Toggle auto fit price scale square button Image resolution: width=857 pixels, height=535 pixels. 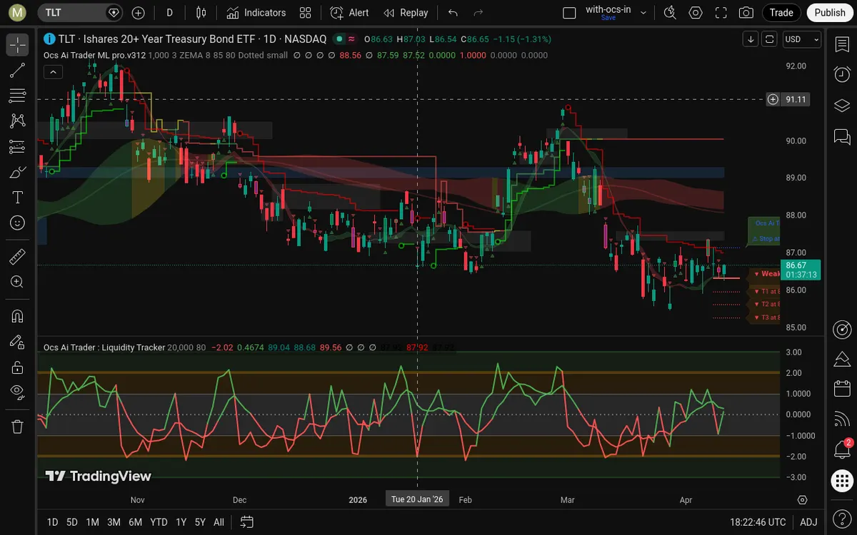769,39
